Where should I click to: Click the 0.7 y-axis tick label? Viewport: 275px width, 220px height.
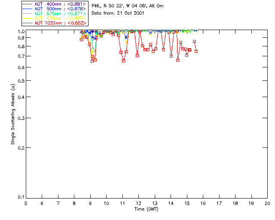21,56
